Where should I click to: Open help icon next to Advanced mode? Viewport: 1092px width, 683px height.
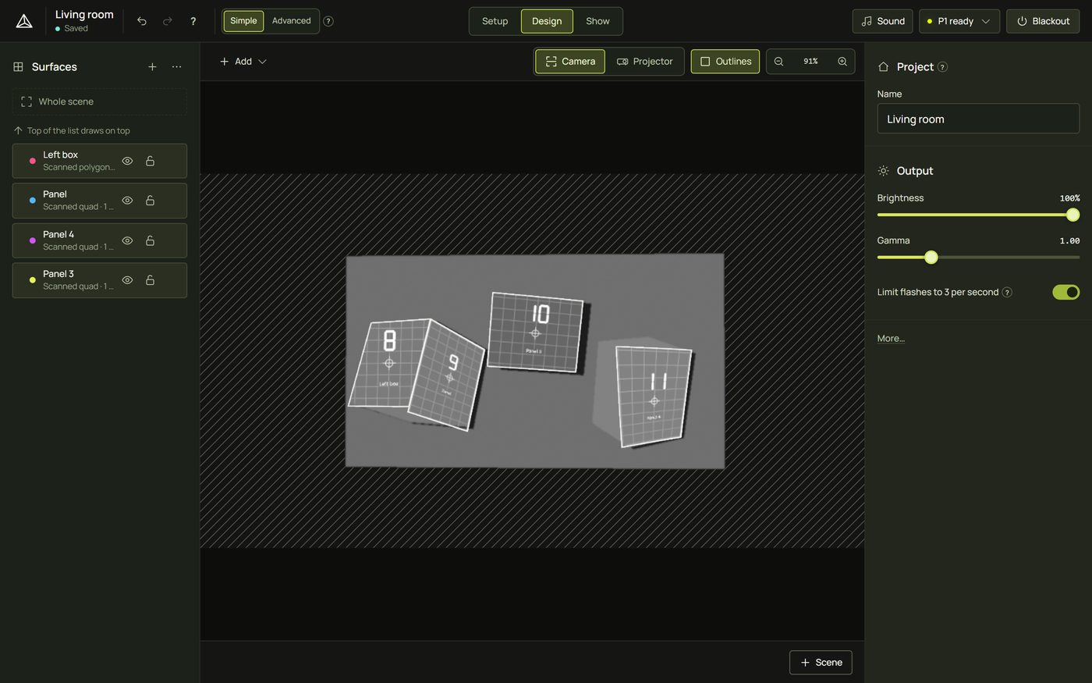click(x=328, y=21)
